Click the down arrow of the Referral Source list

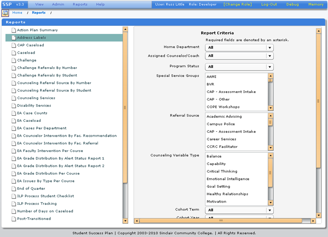(270, 148)
